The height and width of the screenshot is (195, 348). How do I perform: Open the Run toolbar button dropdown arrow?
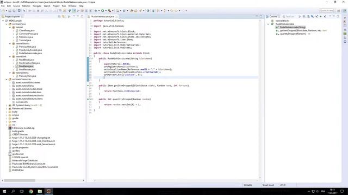tap(105, 11)
